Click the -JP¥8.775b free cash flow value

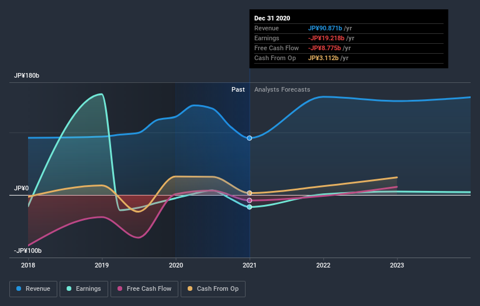click(x=324, y=48)
